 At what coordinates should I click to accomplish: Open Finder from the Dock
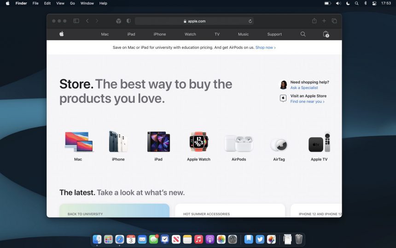[x=97, y=239]
